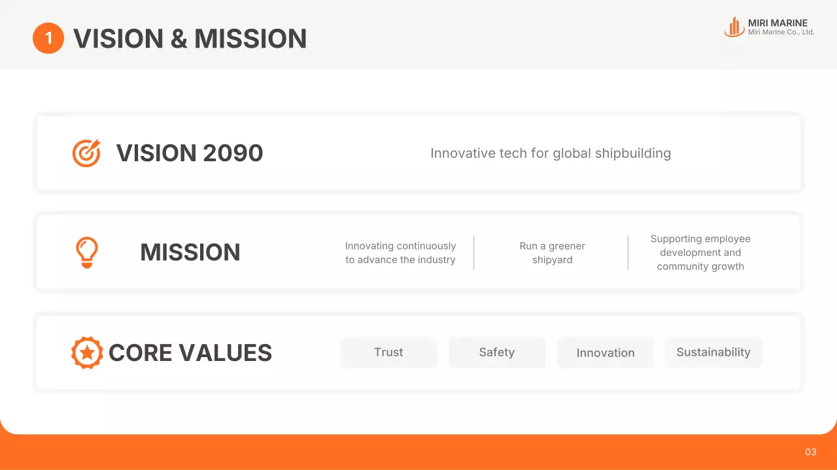
Task: Click the orange footer bar
Action: click(418, 452)
